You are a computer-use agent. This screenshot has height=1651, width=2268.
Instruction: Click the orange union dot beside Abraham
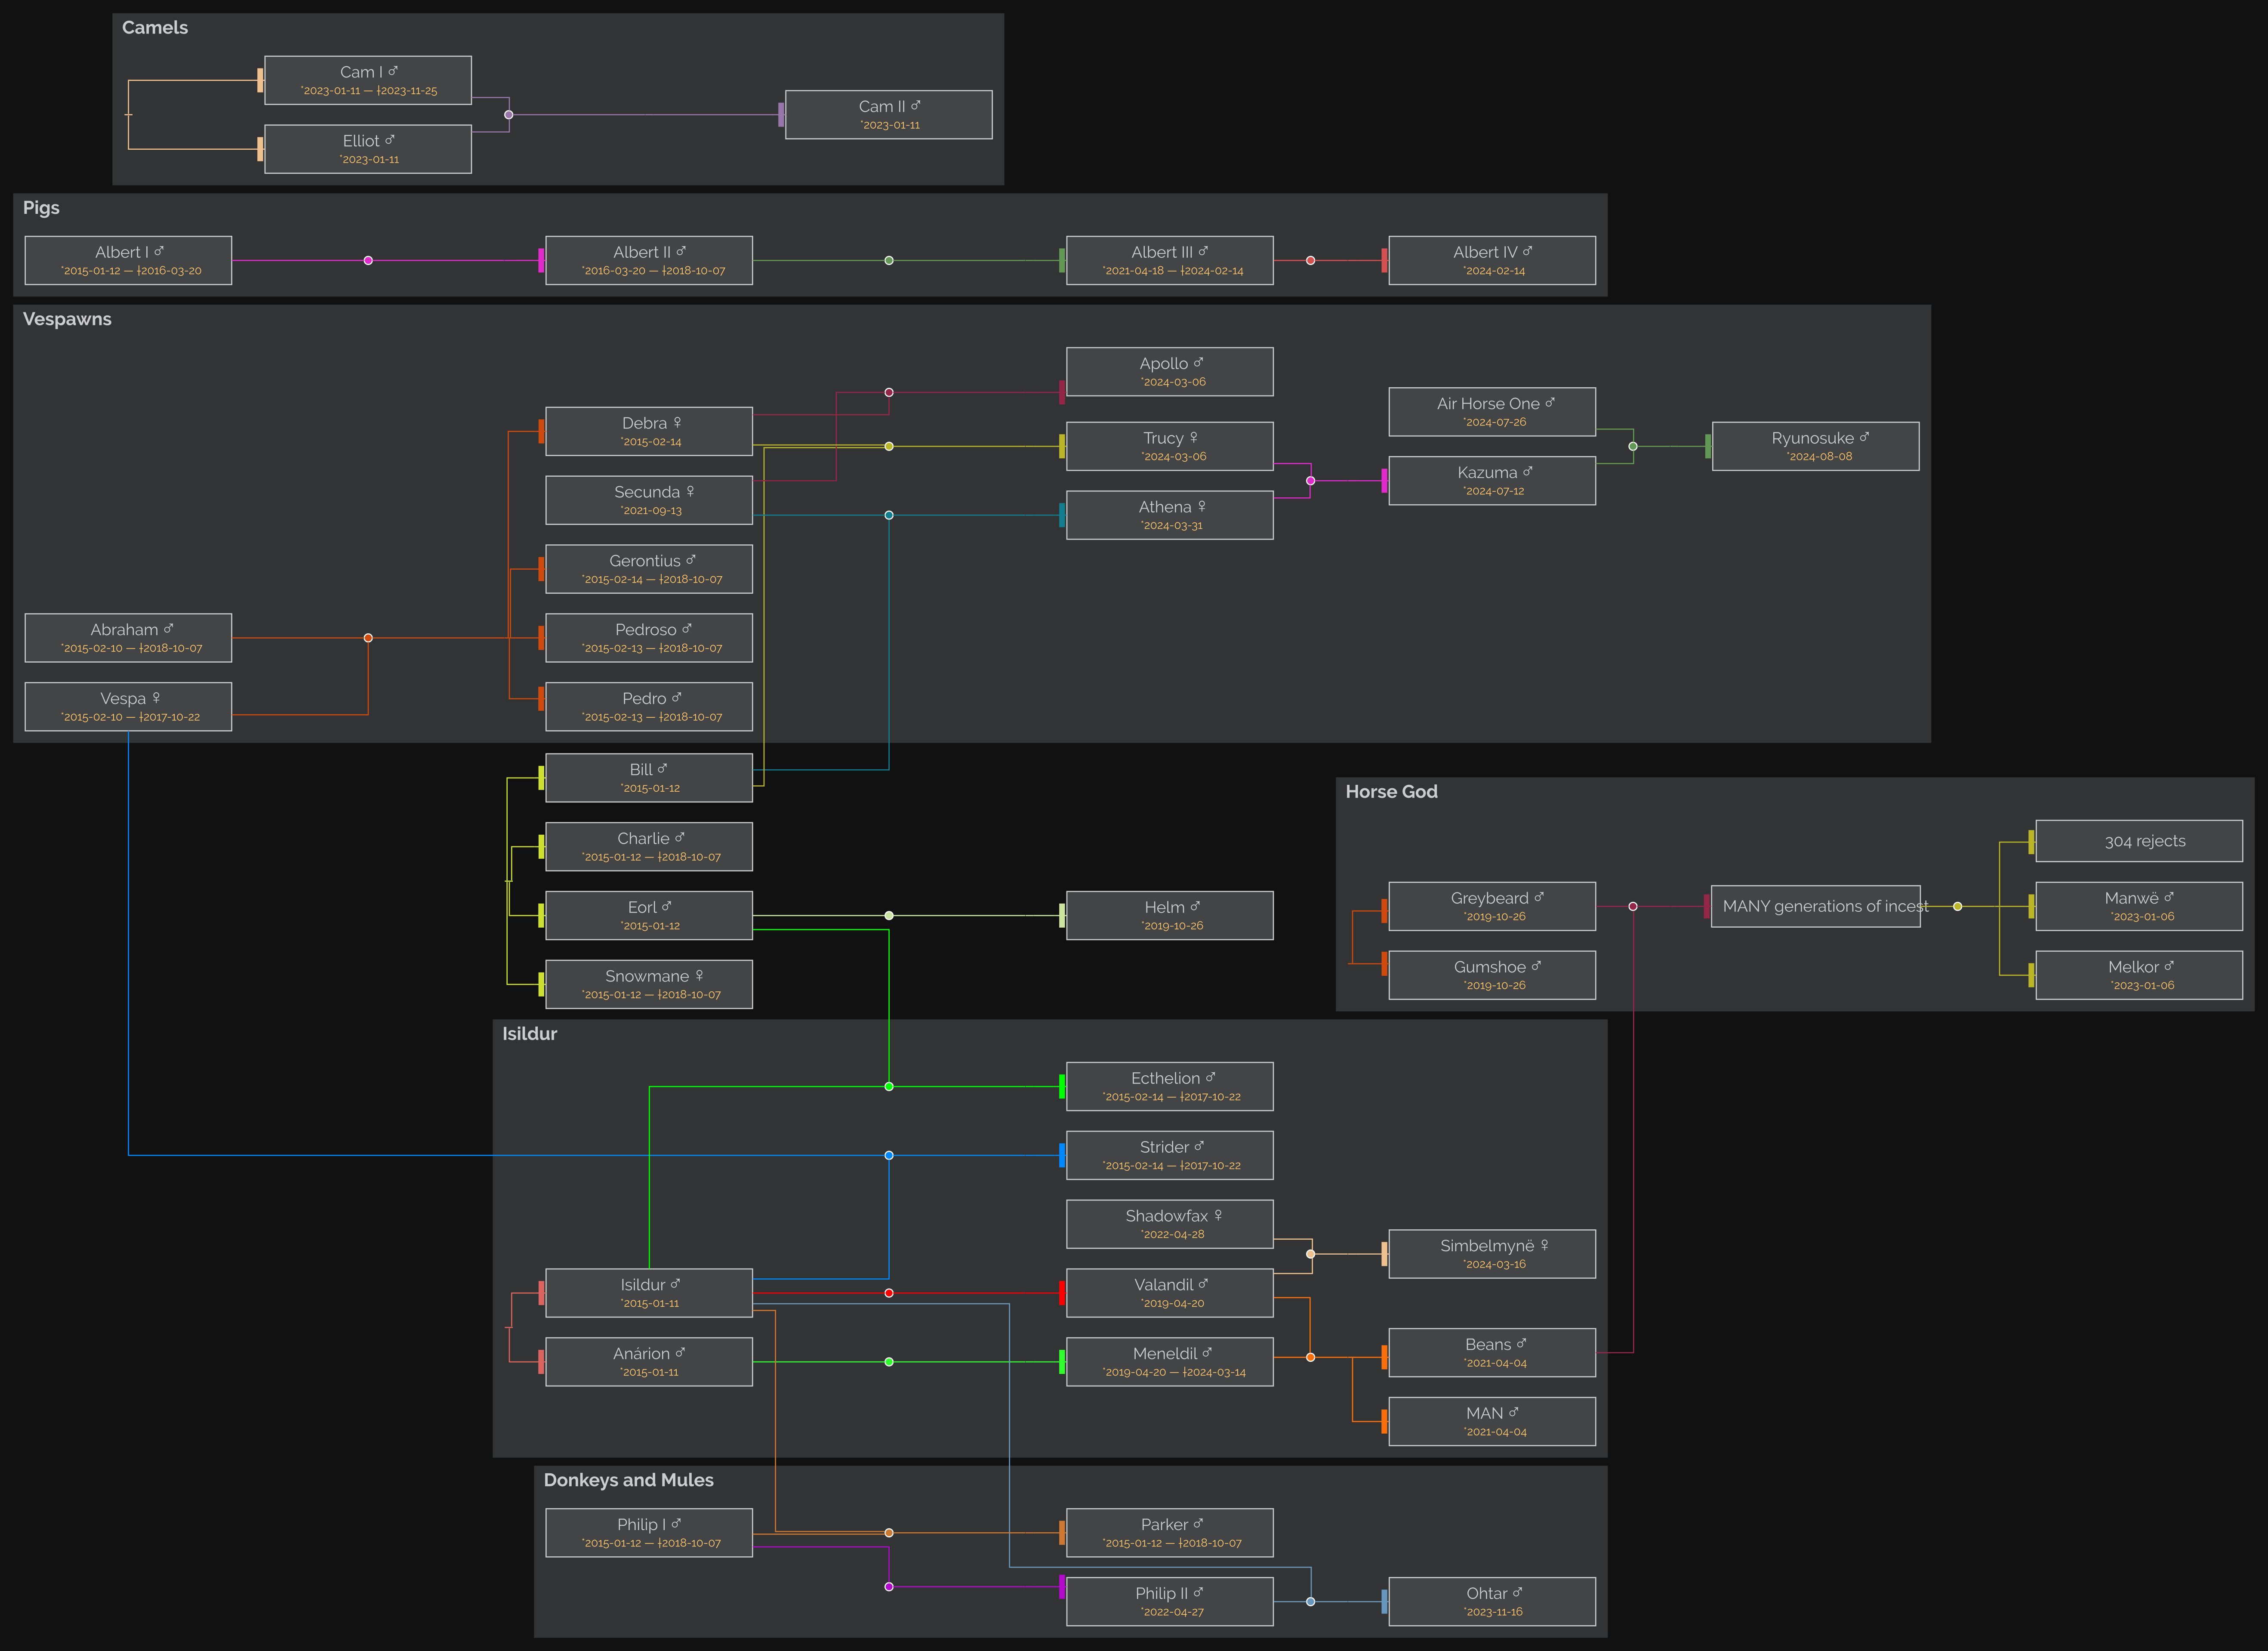[368, 638]
